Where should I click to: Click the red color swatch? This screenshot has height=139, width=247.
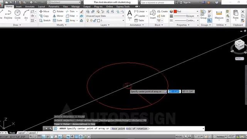175,11
